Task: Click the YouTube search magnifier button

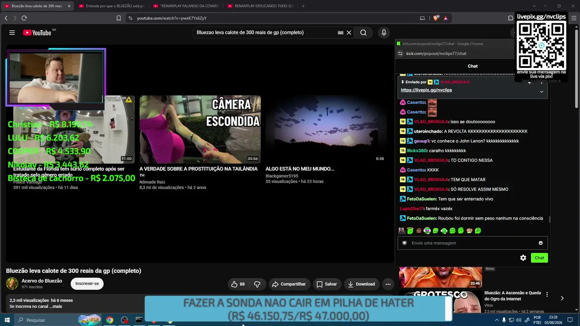Action: pyautogui.click(x=363, y=33)
